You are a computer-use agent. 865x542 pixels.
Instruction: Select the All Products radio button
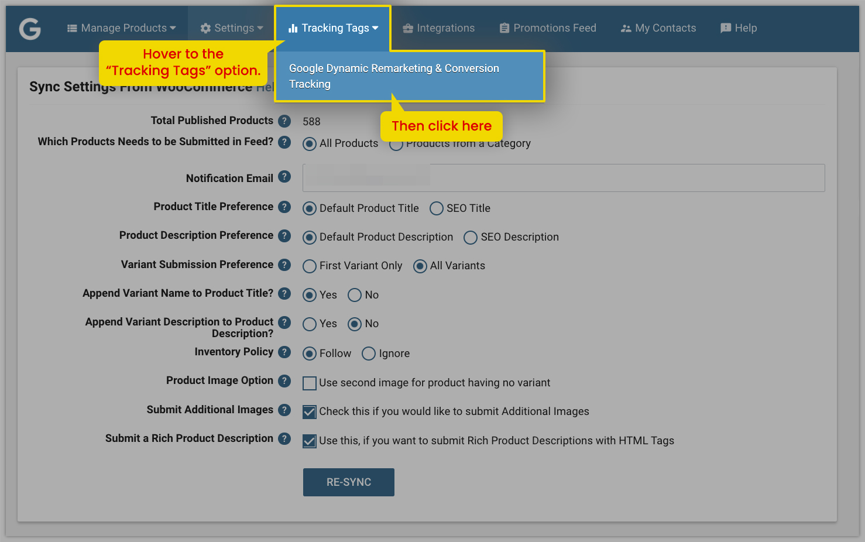click(x=310, y=144)
